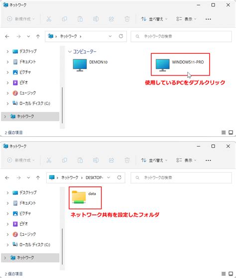Open 新規作成 dropdown in lower window
This screenshot has width=236, height=278.
coord(21,160)
